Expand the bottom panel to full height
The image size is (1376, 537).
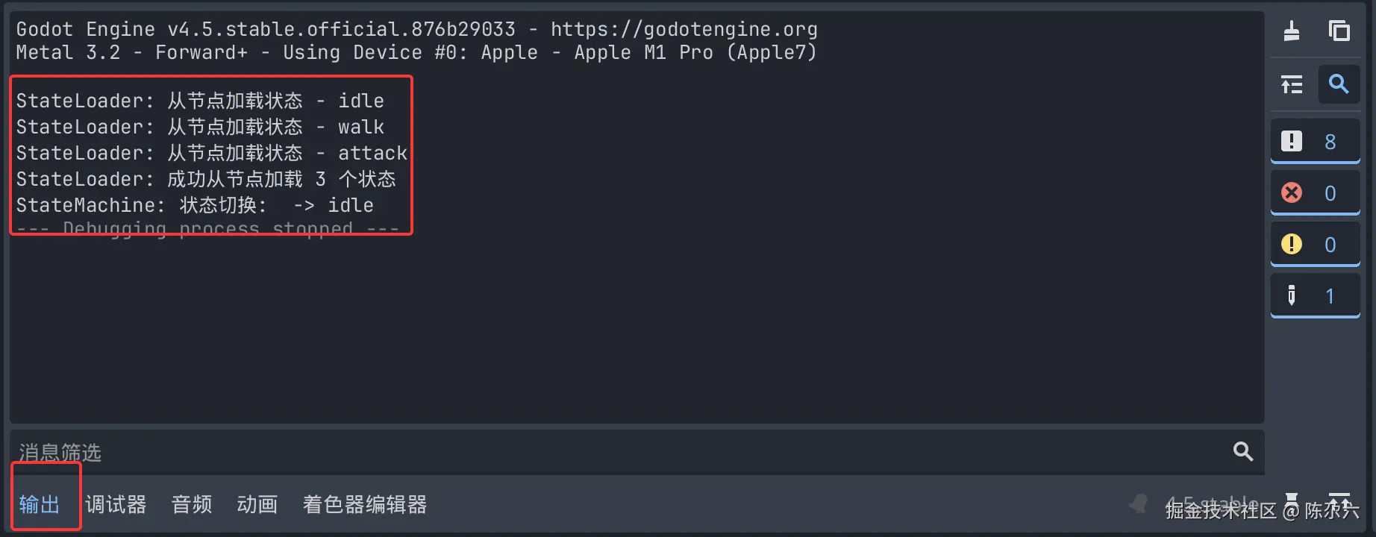pos(1339,503)
